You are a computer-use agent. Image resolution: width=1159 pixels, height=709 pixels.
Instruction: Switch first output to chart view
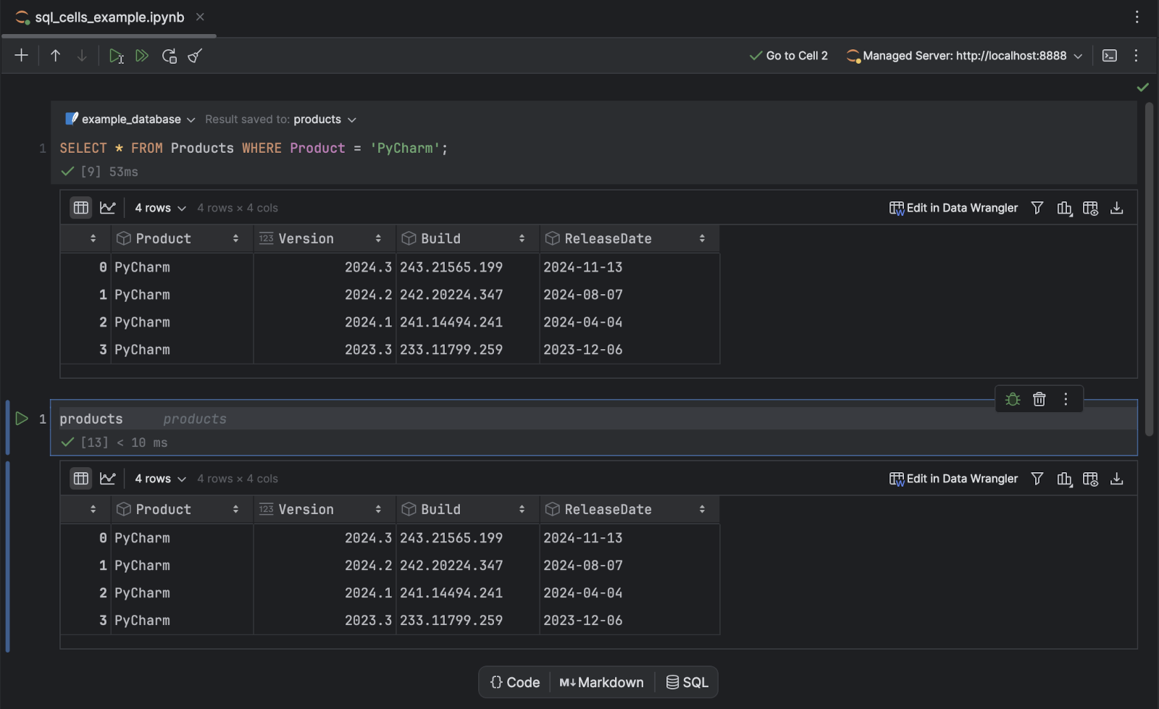(x=108, y=208)
